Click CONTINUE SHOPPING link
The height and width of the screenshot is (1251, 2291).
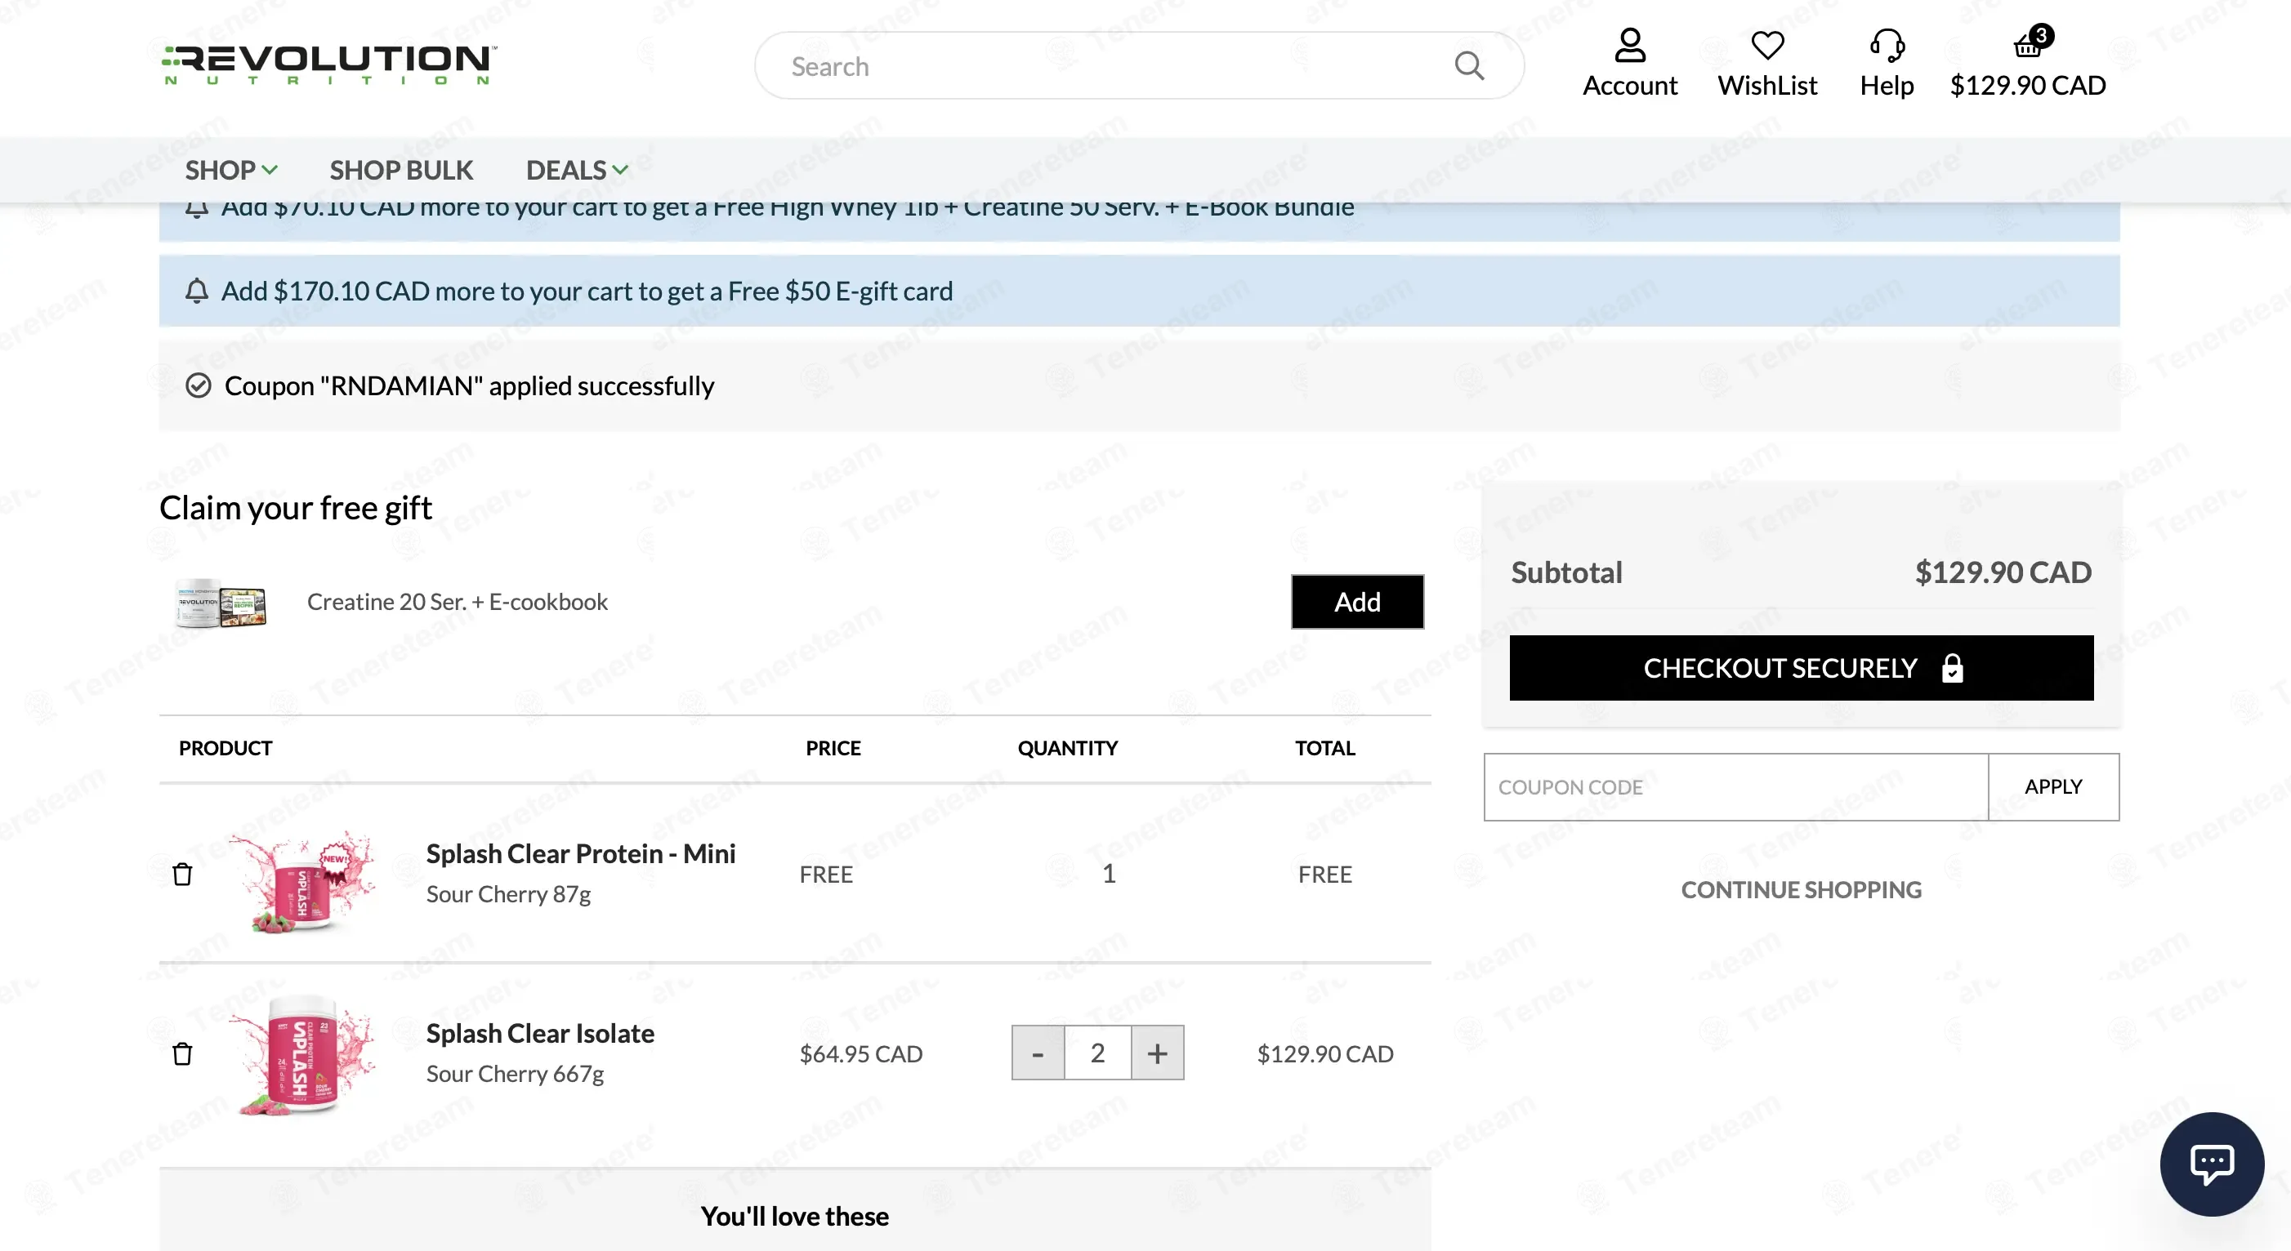(x=1801, y=889)
